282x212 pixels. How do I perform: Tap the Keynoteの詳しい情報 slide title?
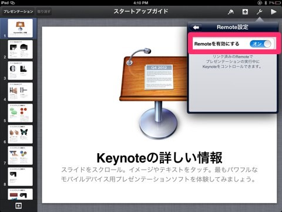(x=159, y=158)
